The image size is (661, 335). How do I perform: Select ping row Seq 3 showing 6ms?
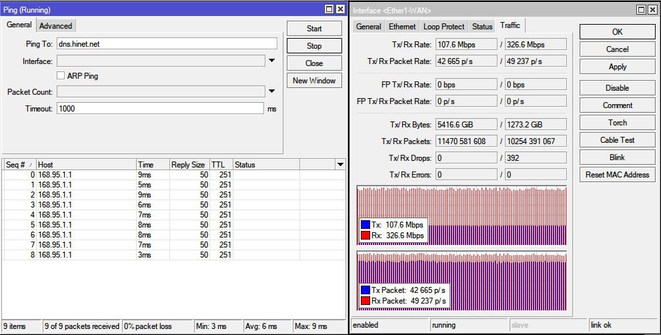click(x=173, y=205)
